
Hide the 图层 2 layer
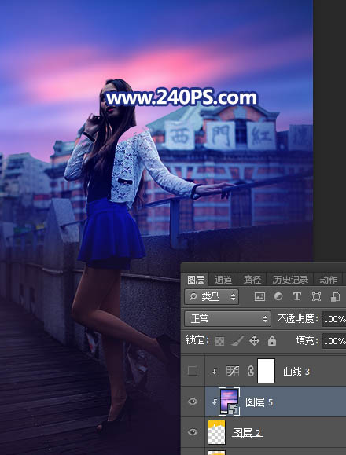click(x=193, y=432)
